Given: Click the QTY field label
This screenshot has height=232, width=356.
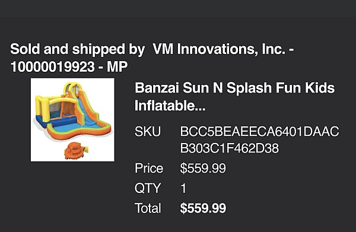Looking at the screenshot, I should 148,188.
